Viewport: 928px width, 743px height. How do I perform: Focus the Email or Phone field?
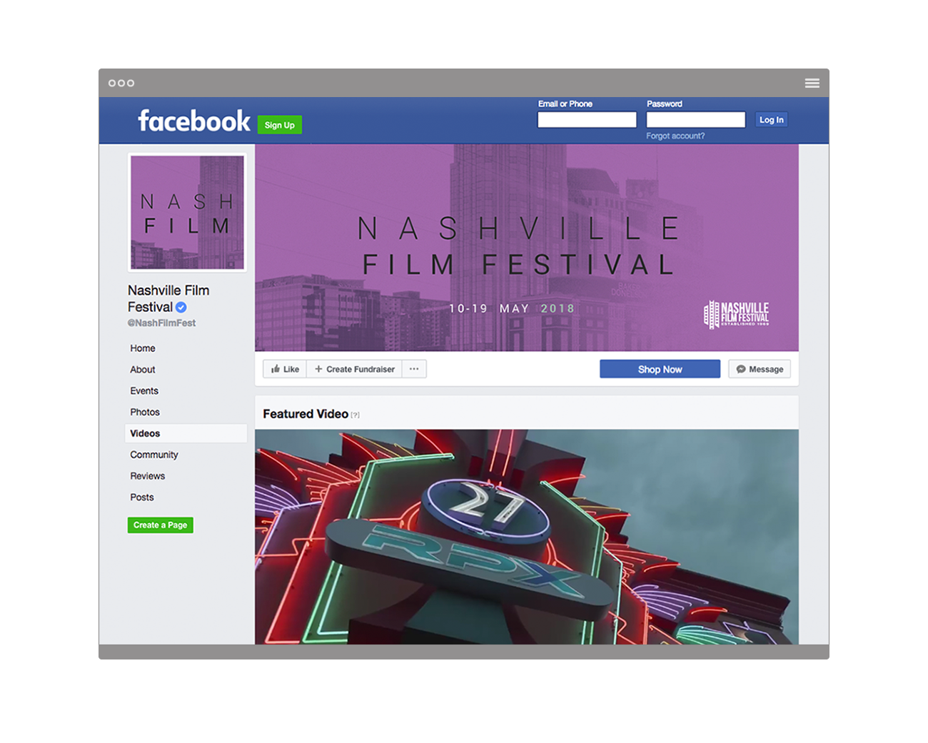[587, 120]
